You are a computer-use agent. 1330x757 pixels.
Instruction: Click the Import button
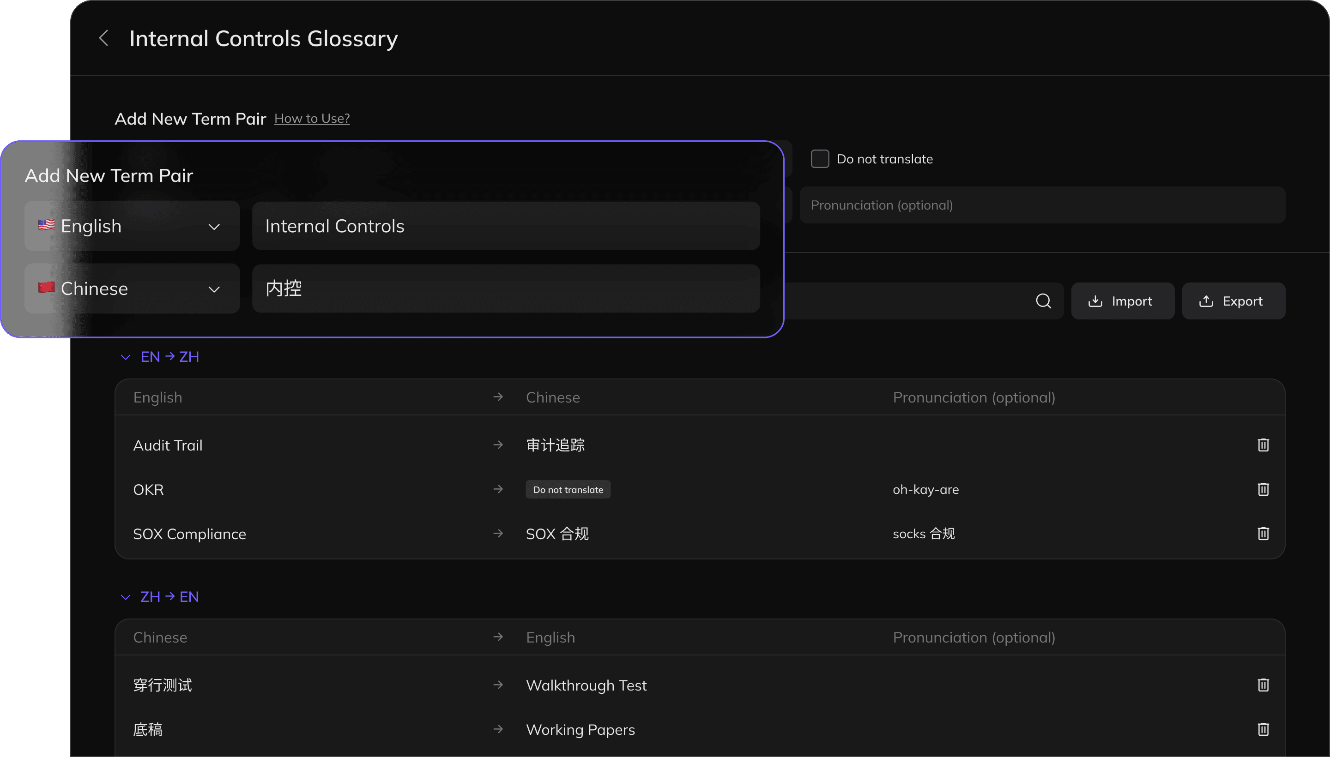pyautogui.click(x=1123, y=301)
